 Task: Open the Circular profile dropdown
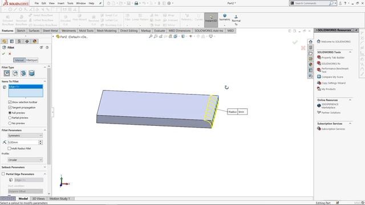[25, 160]
